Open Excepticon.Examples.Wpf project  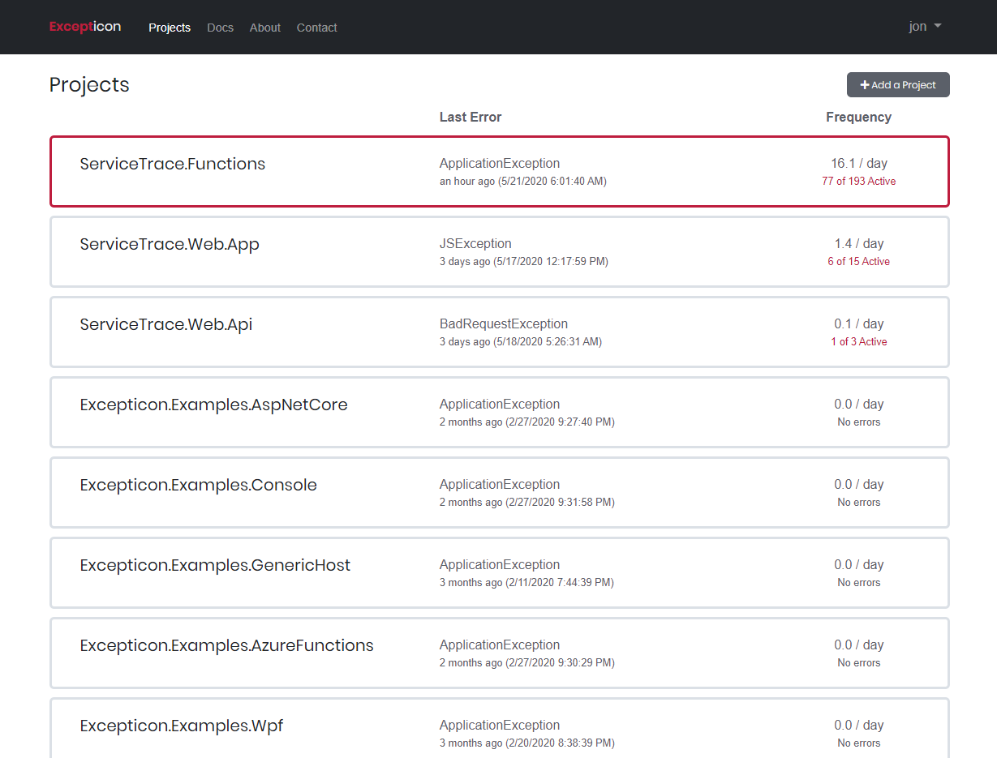pyautogui.click(x=182, y=726)
